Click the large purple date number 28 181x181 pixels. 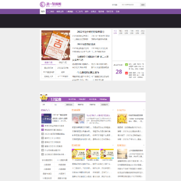tap(119, 72)
